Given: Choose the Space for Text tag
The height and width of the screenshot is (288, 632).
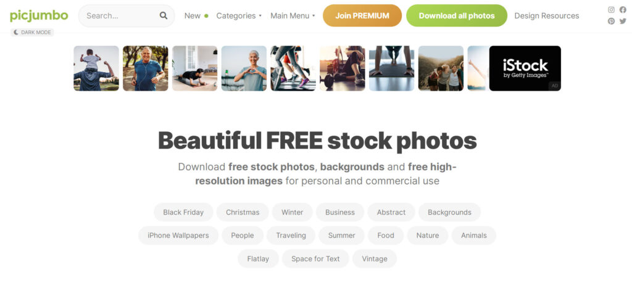Looking at the screenshot, I should [315, 259].
